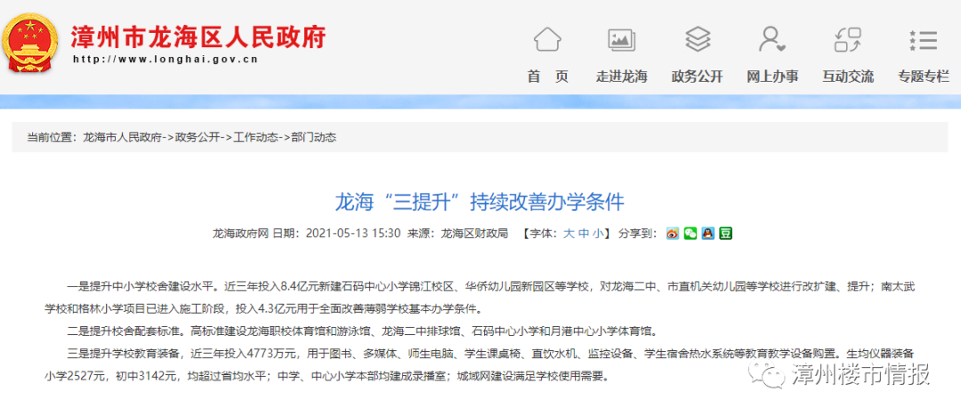Viewport: 961px width, 416px height.
Task: Click the 互动交流 exchange icon
Action: click(847, 40)
